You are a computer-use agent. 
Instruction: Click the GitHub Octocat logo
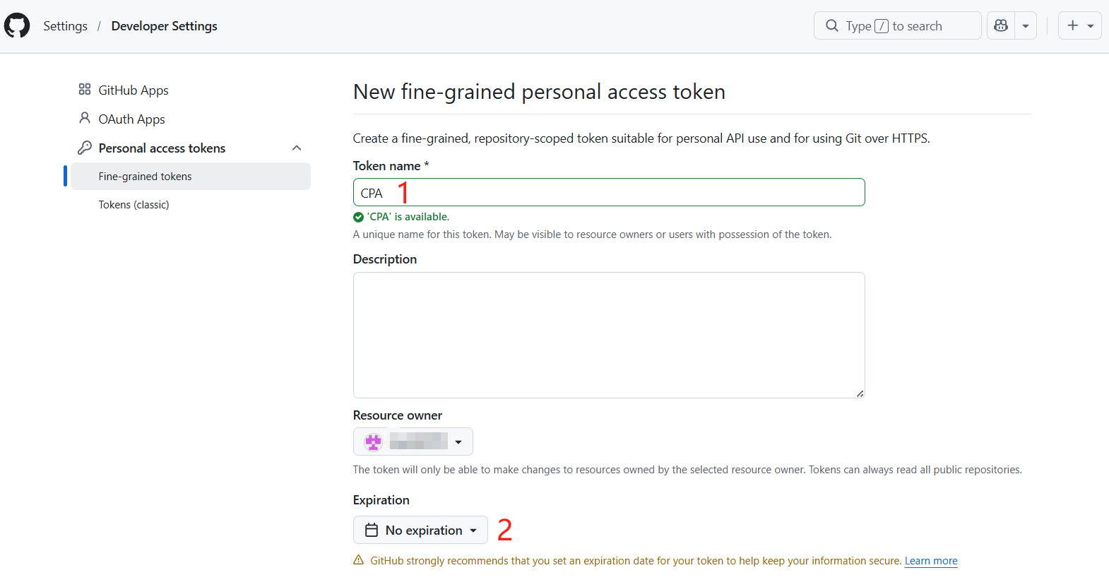pos(17,25)
